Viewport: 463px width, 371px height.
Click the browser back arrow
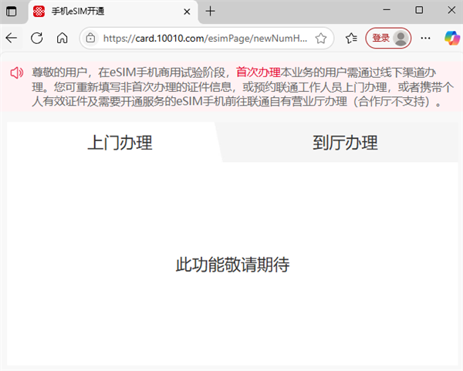tap(12, 38)
